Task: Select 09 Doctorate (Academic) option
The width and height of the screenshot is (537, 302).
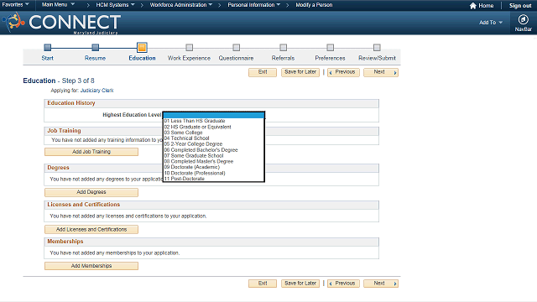Action: [214, 167]
